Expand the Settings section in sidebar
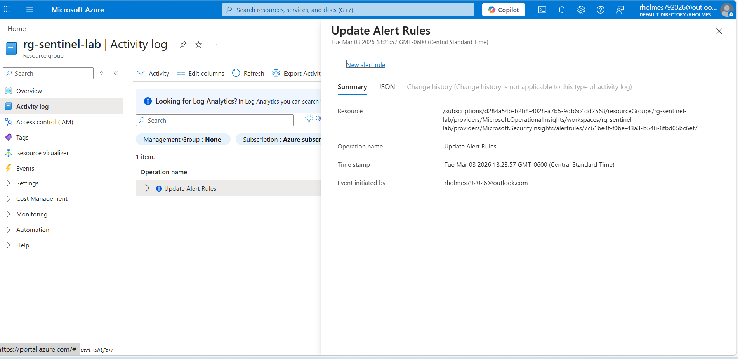Image resolution: width=738 pixels, height=359 pixels. click(x=9, y=183)
